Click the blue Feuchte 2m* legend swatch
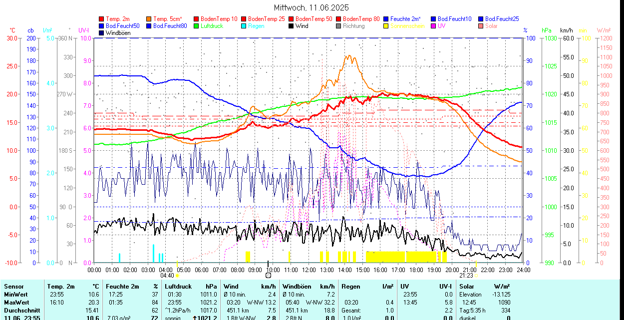The height and width of the screenshot is (320, 624). tap(386, 19)
